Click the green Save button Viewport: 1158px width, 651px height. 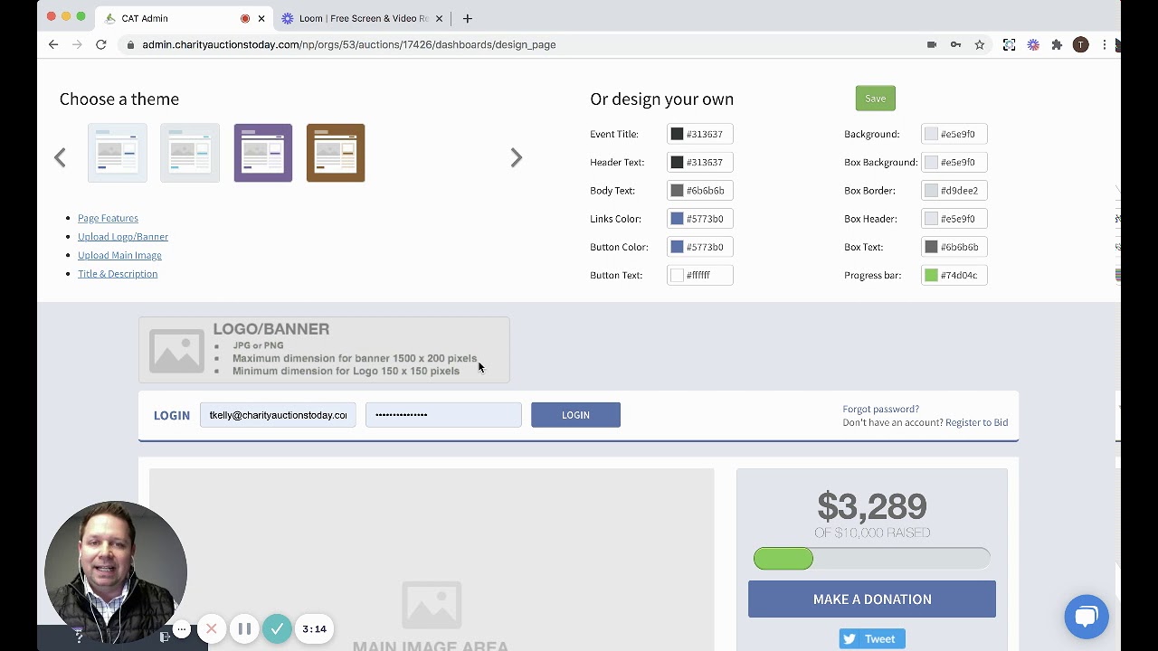(x=875, y=99)
